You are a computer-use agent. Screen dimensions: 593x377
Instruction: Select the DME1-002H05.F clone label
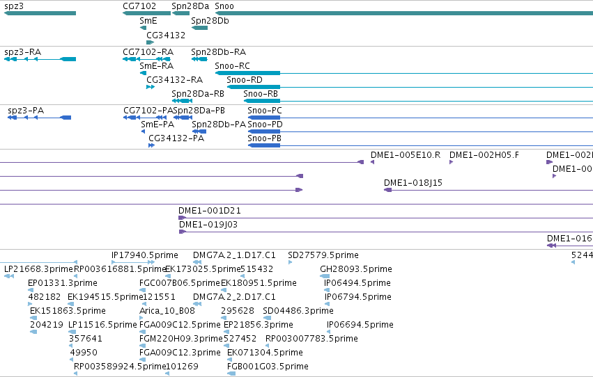[484, 155]
